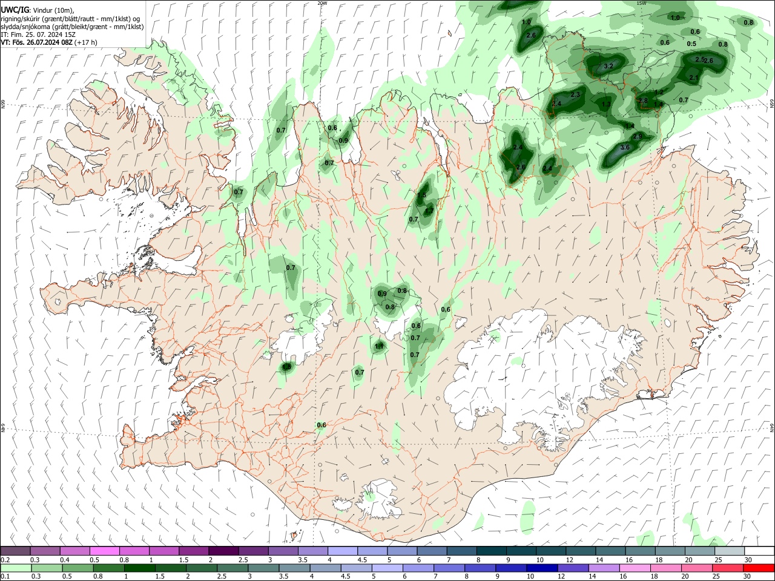
Task: Click the 2.9 precipitation value
Action: 638,137
